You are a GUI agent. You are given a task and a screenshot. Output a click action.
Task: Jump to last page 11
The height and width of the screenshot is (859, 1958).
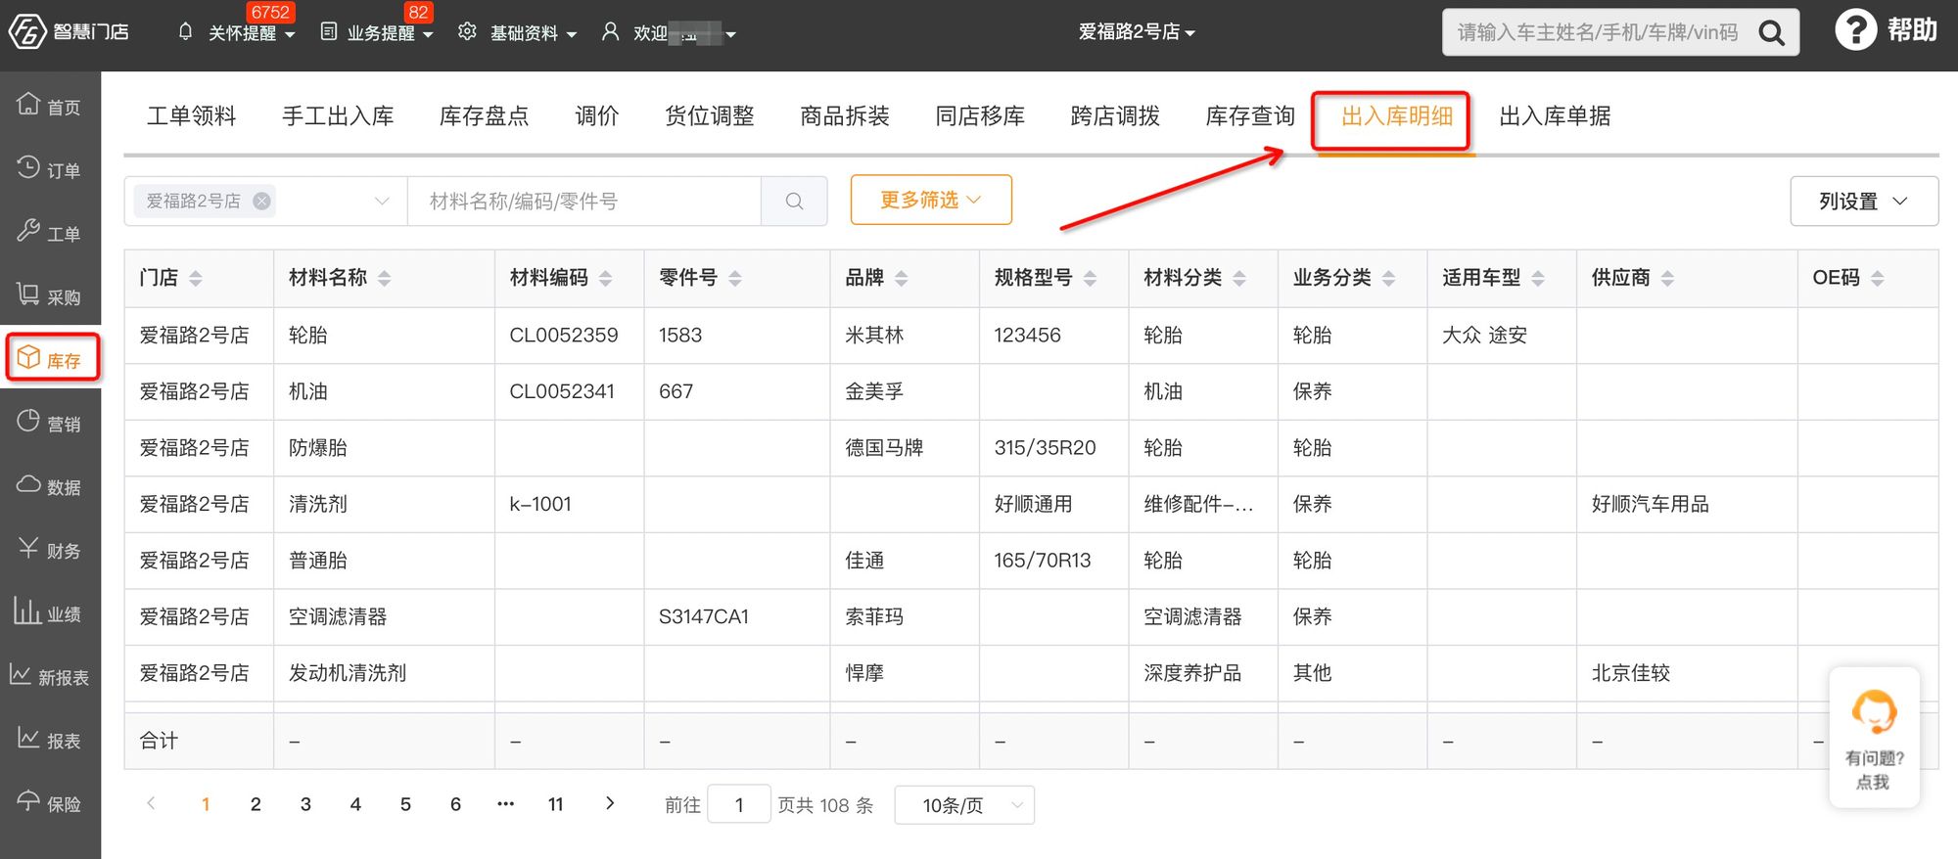click(x=555, y=804)
